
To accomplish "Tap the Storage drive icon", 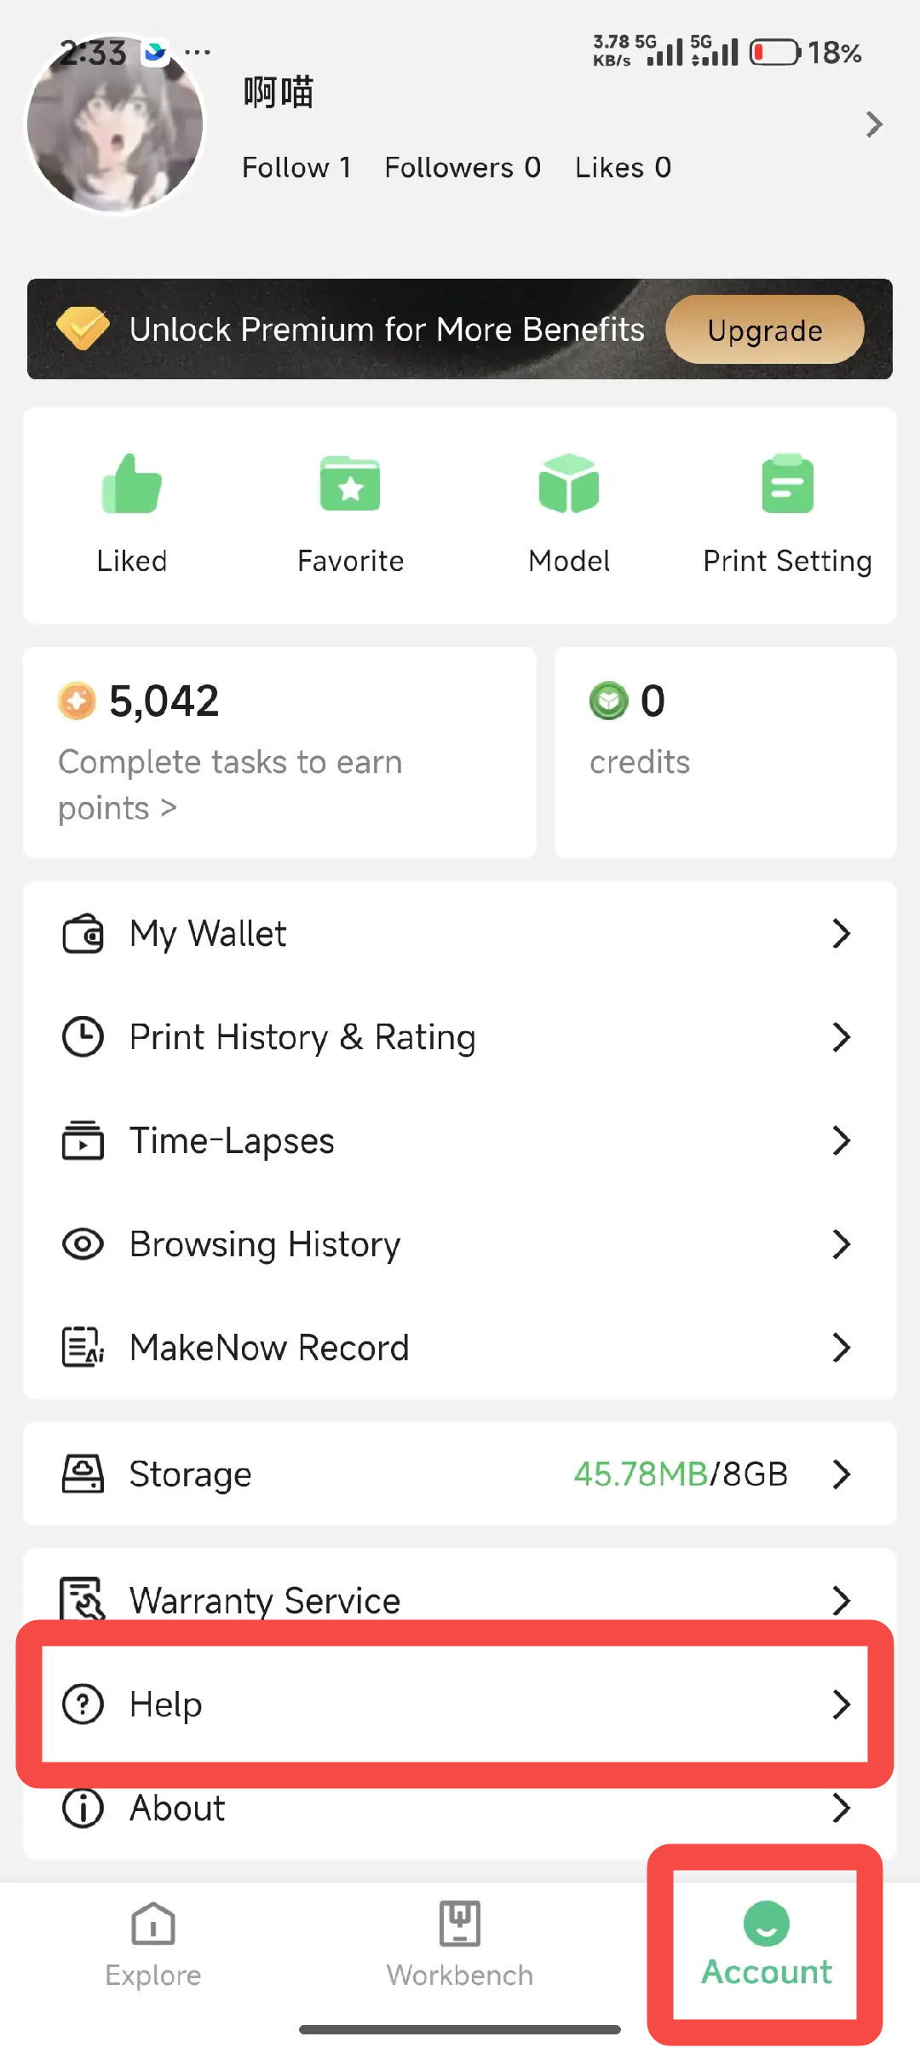I will point(83,1474).
